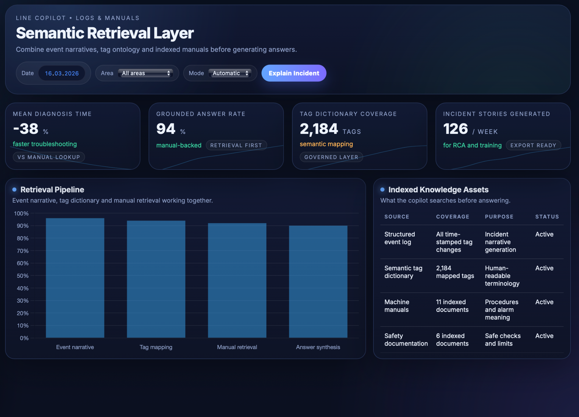The height and width of the screenshot is (417, 579).
Task: Click the STATUS column header
Action: (x=547, y=217)
